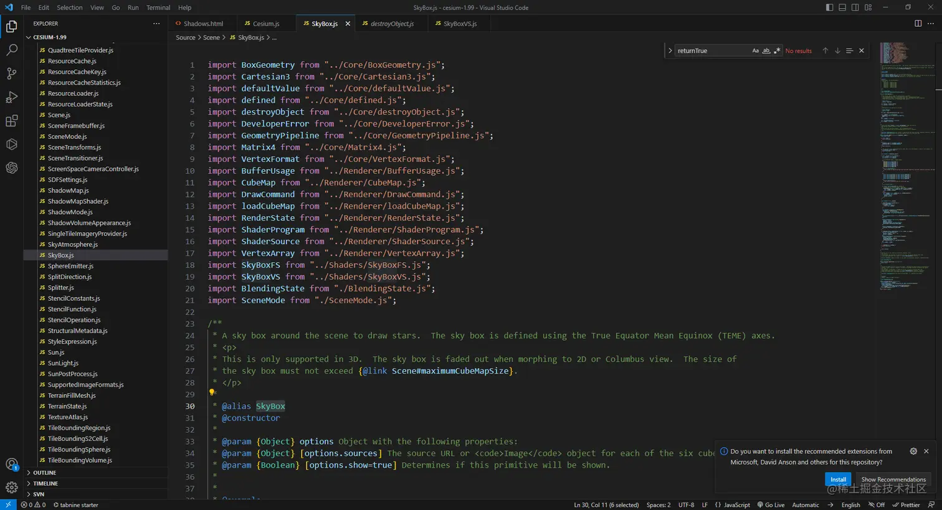This screenshot has width=942, height=510.
Task: Switch to the destroyObject.js tab
Action: tap(392, 24)
